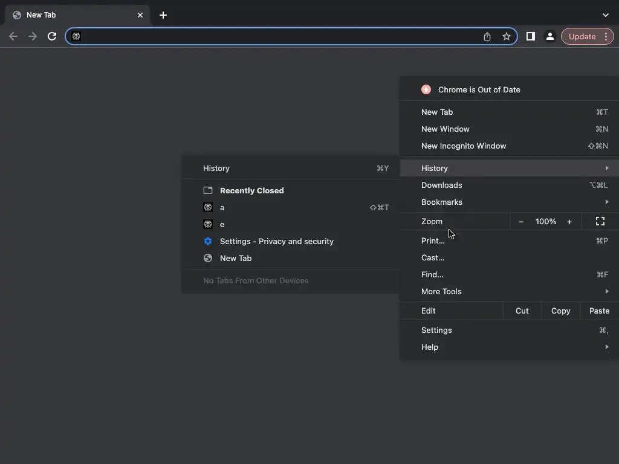Image resolution: width=619 pixels, height=464 pixels.
Task: Click the back navigation arrow
Action: (x=13, y=36)
